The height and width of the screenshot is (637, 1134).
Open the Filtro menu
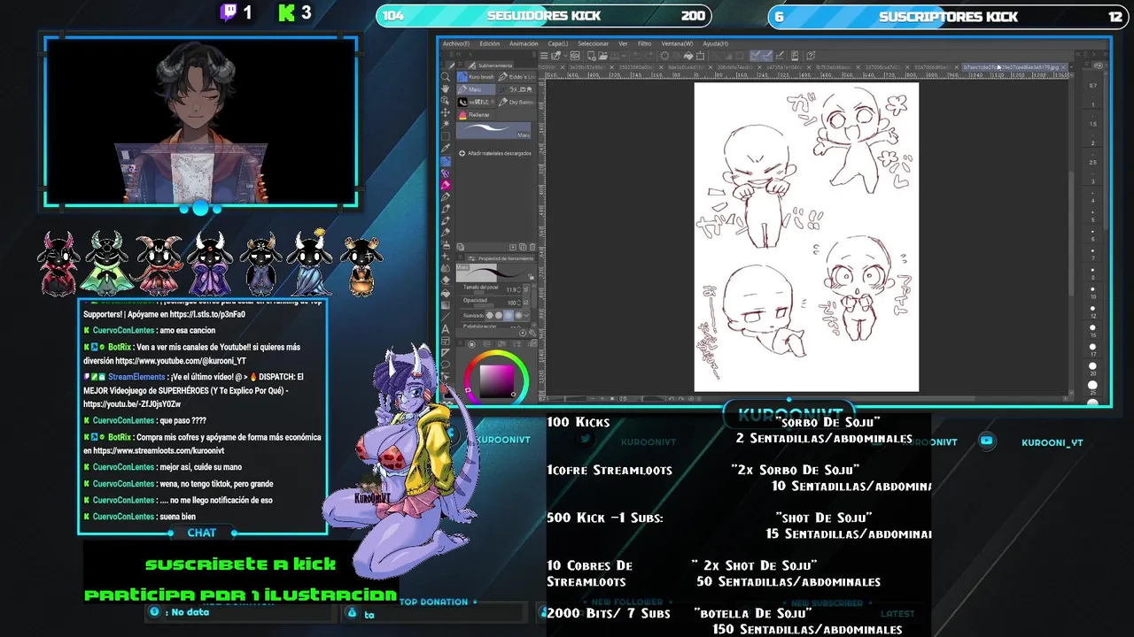(x=645, y=43)
